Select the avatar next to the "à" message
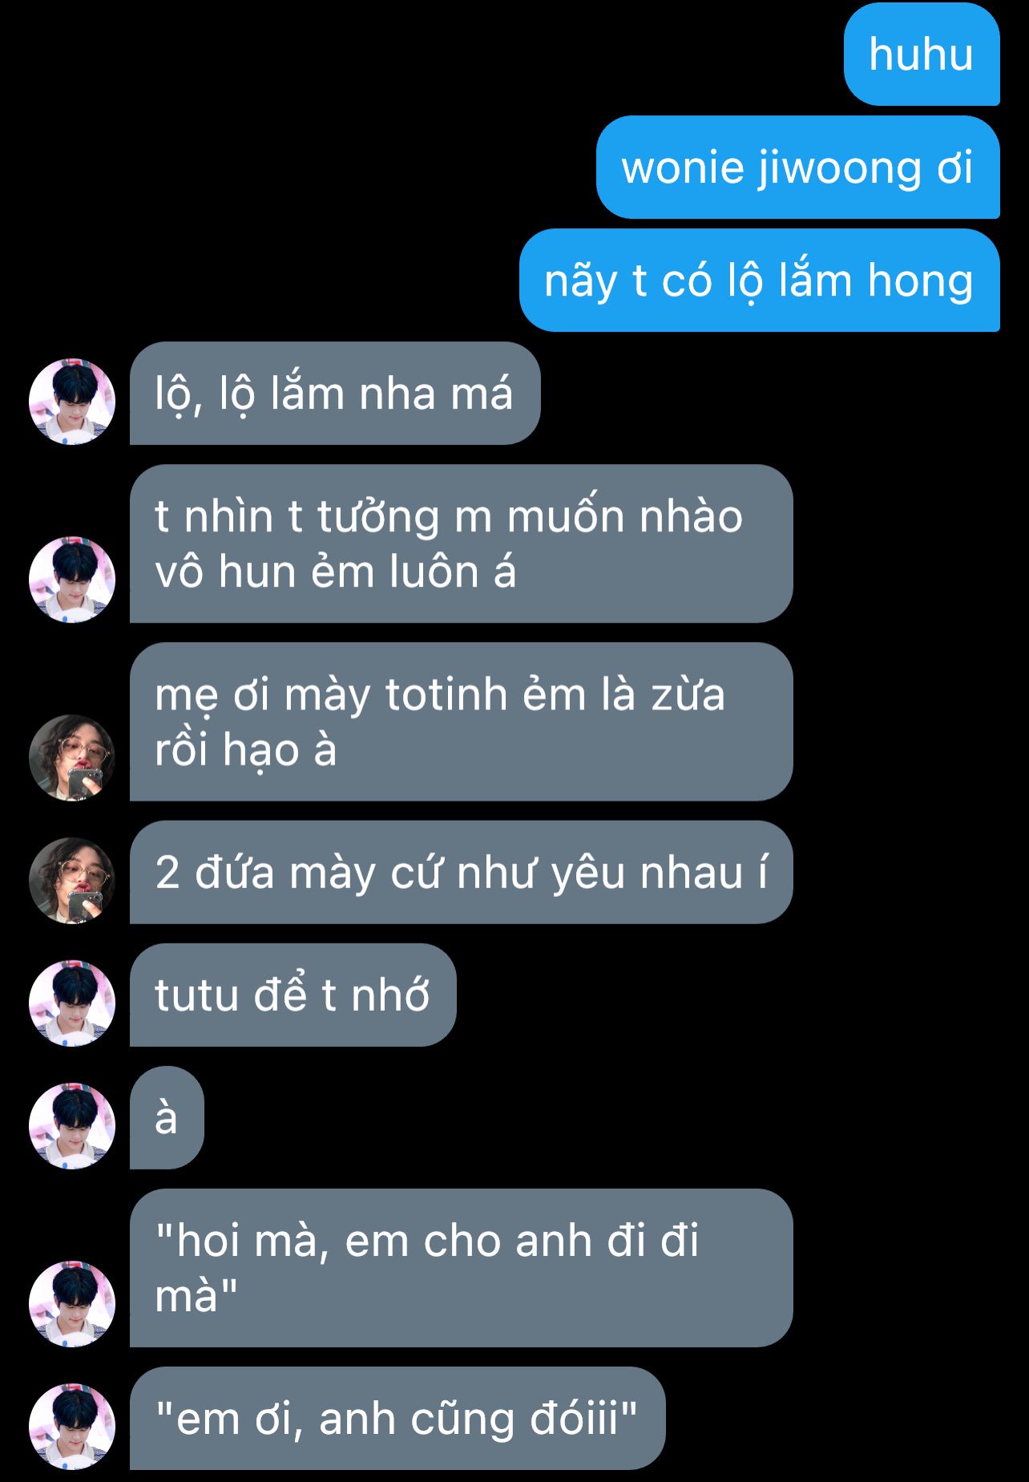The width and height of the screenshot is (1029, 1482). pos(72,1125)
